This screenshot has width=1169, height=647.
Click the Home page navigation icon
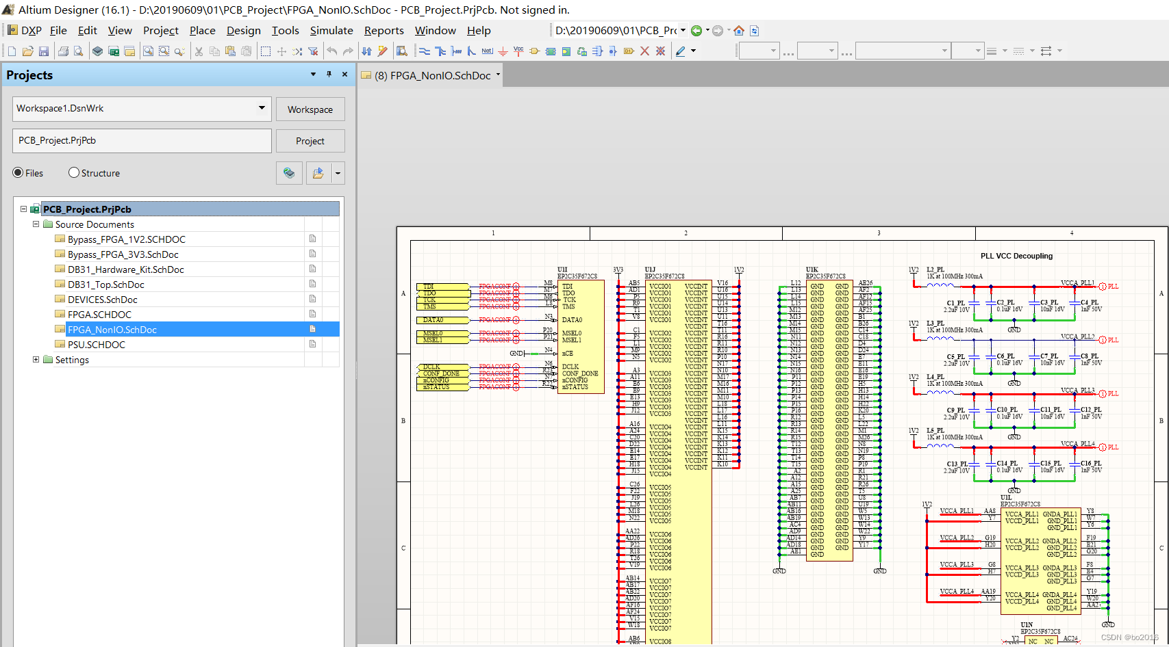click(739, 31)
